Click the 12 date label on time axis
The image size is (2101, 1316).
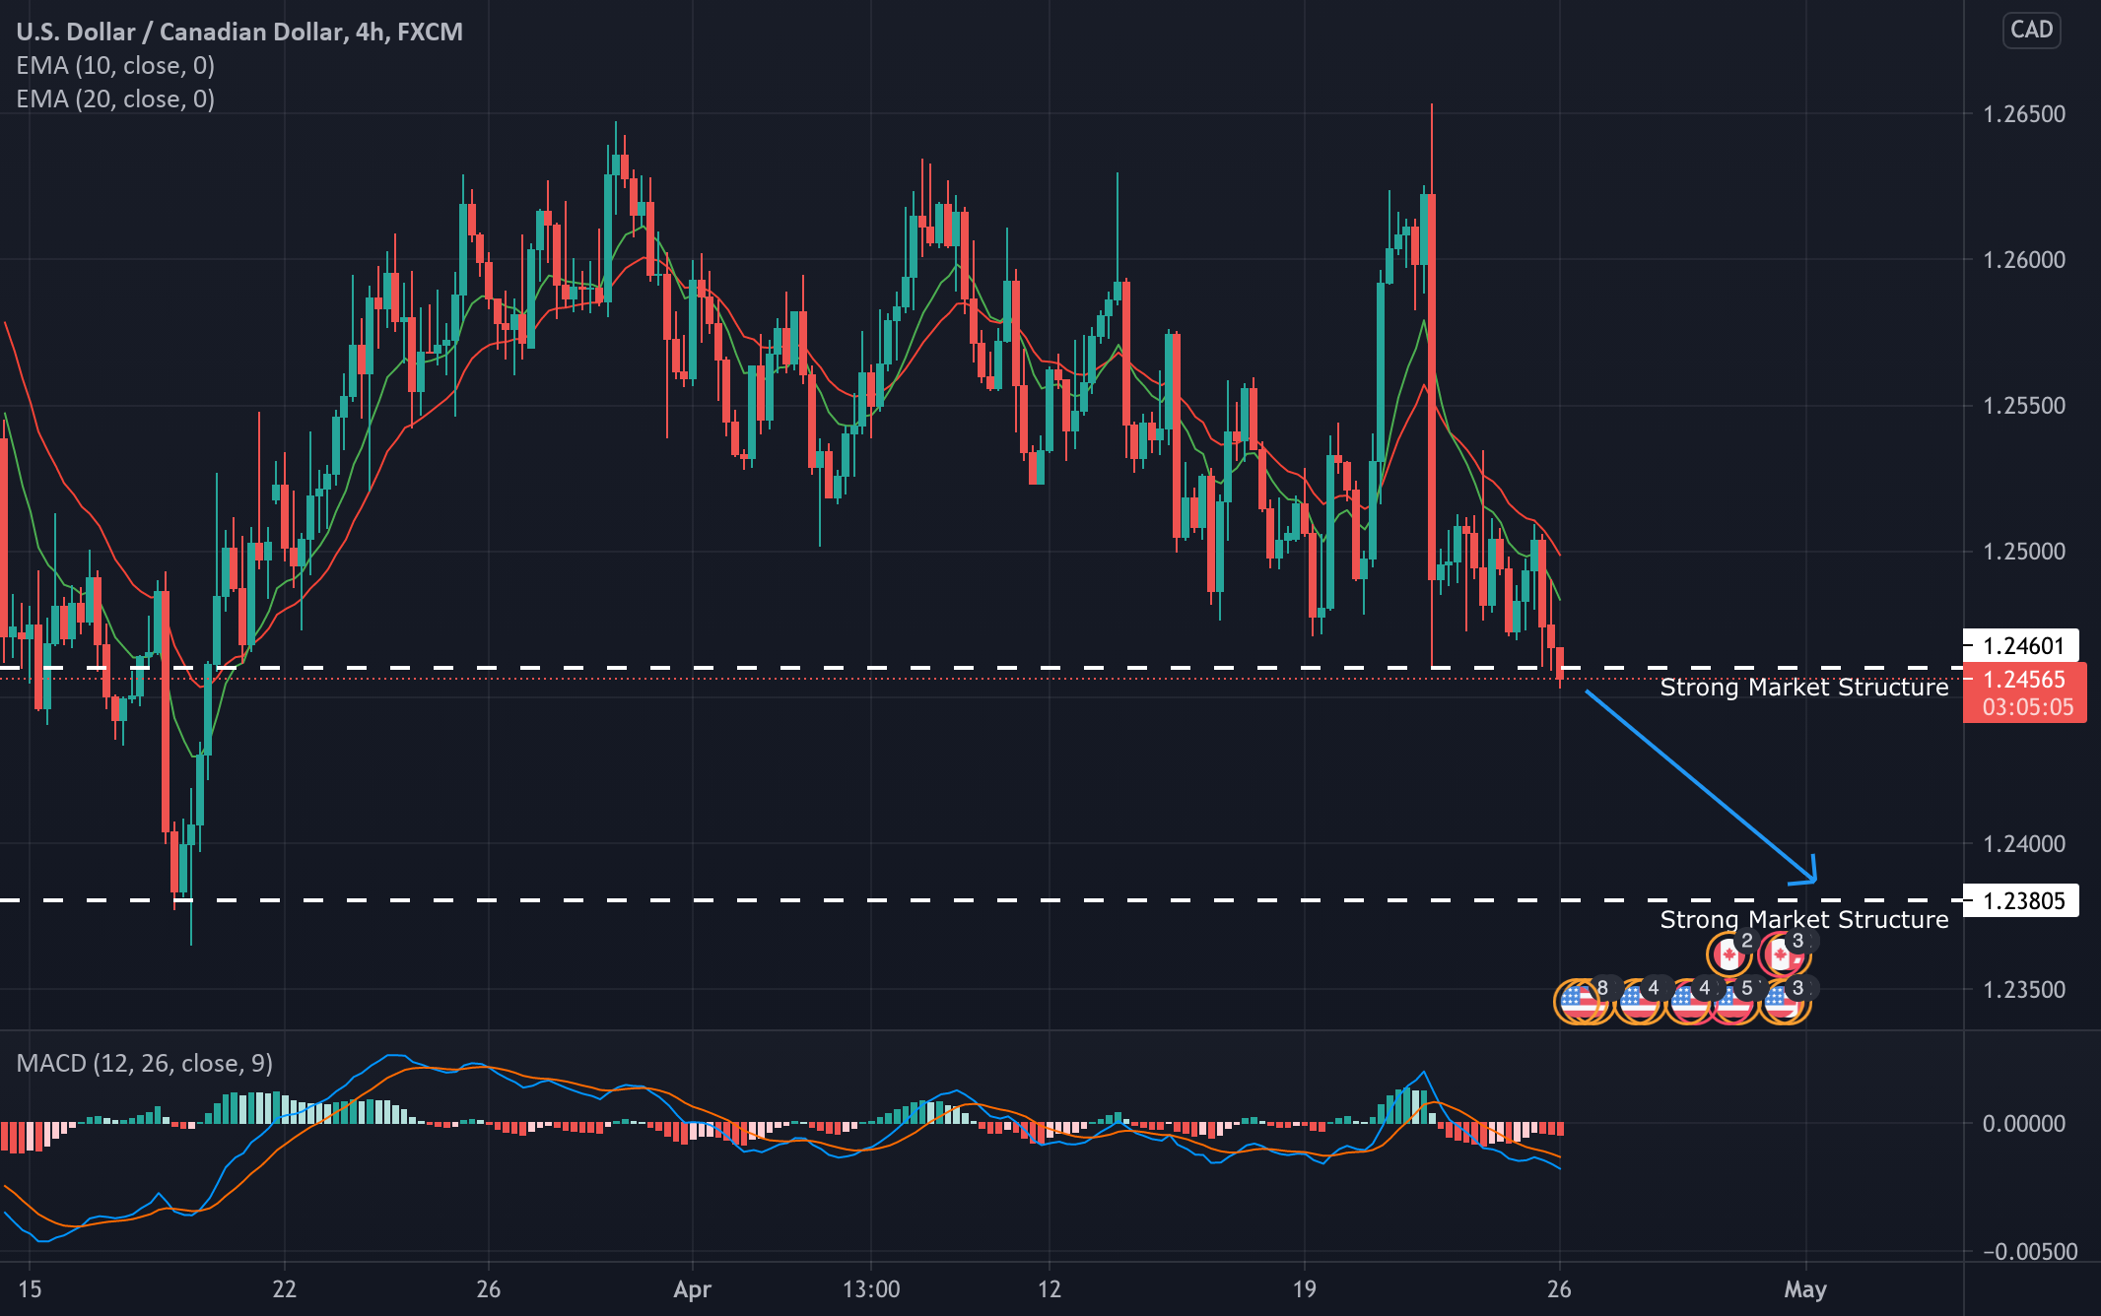(1049, 1289)
